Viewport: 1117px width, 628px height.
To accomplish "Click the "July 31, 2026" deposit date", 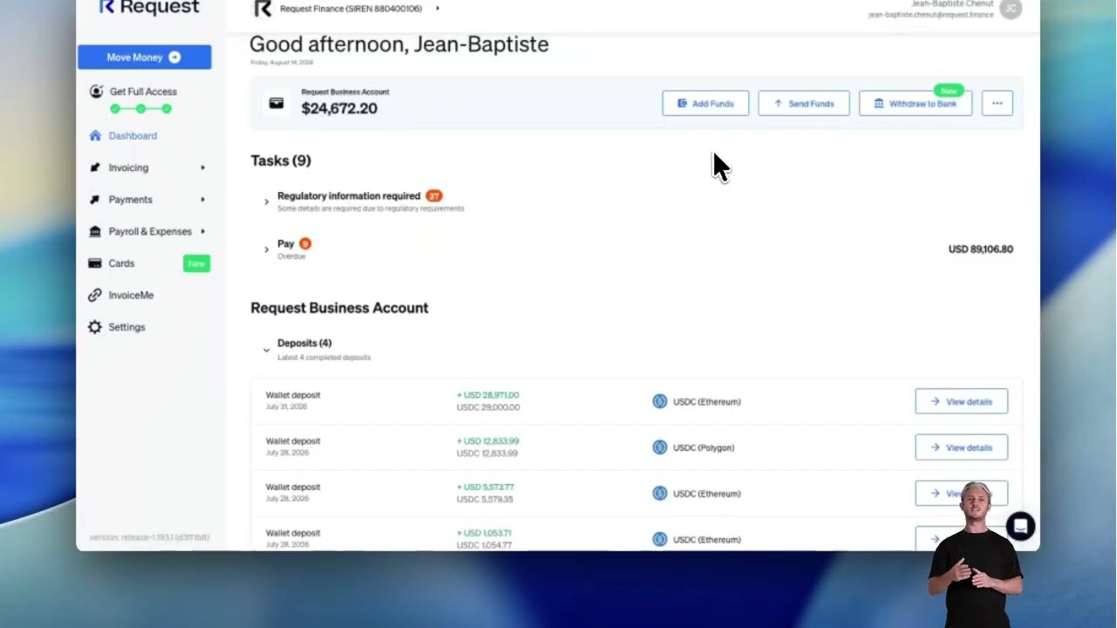I will (286, 407).
